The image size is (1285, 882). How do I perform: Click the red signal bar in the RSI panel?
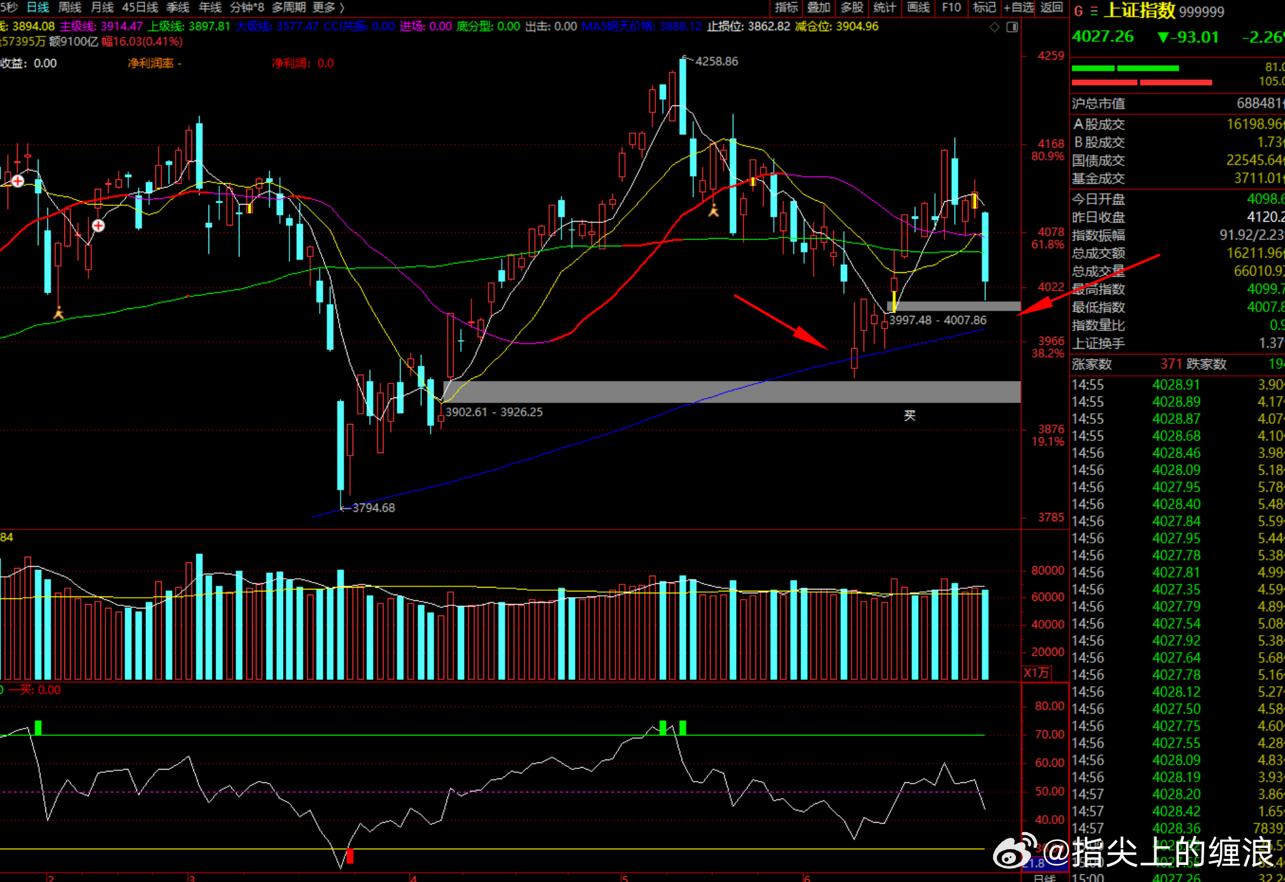coord(350,856)
